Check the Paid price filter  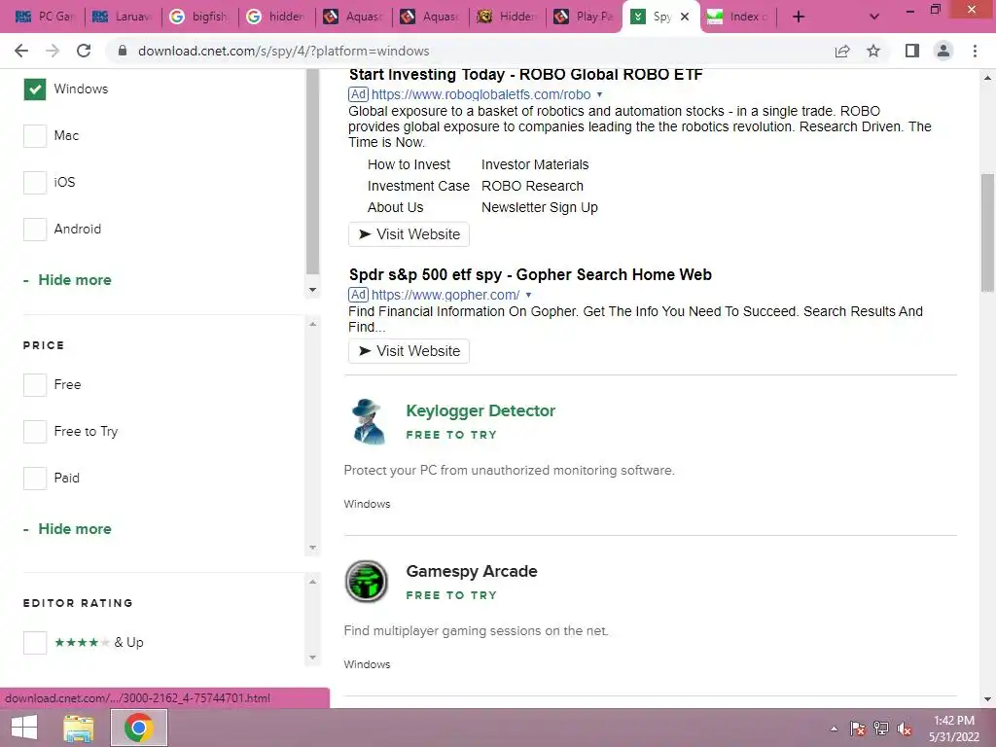tap(35, 478)
